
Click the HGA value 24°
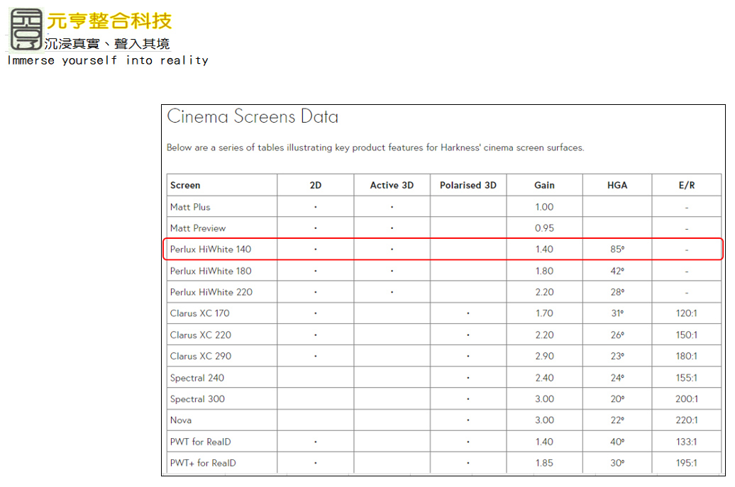pos(617,377)
